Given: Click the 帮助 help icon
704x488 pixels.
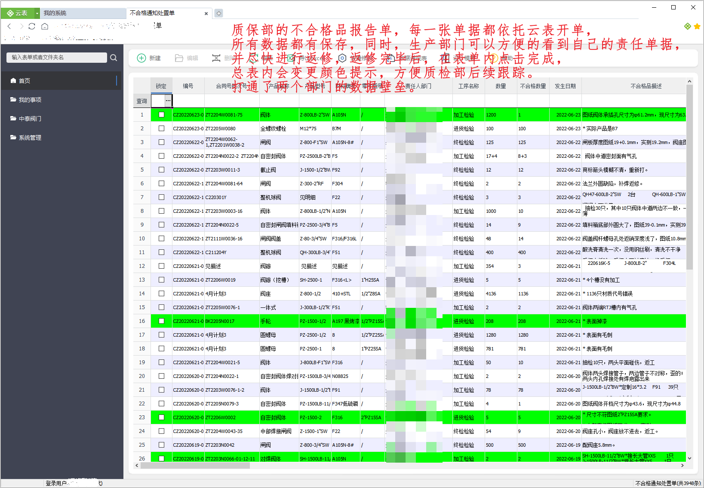Looking at the screenshot, I should (x=494, y=58).
